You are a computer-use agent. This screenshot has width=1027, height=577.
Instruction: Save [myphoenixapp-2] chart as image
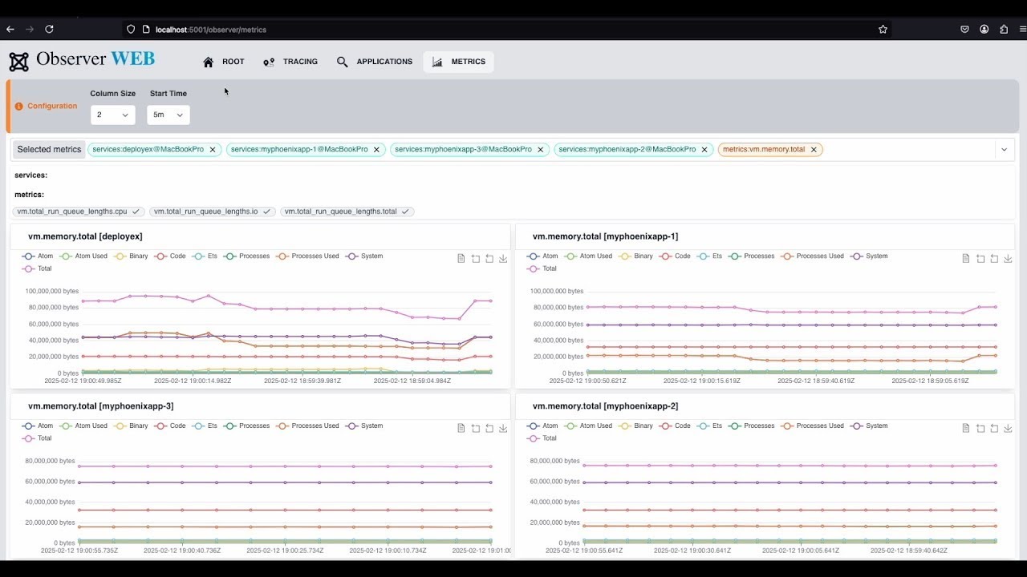tap(1008, 428)
